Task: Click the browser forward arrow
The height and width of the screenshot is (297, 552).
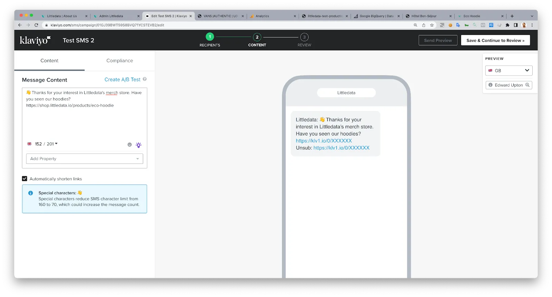Action: 28,25
